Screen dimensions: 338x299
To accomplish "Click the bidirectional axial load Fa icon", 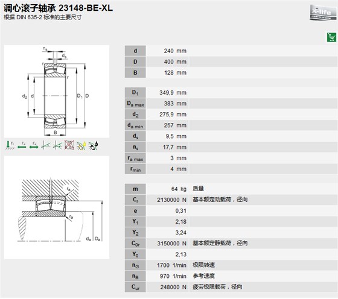I will (34, 145).
